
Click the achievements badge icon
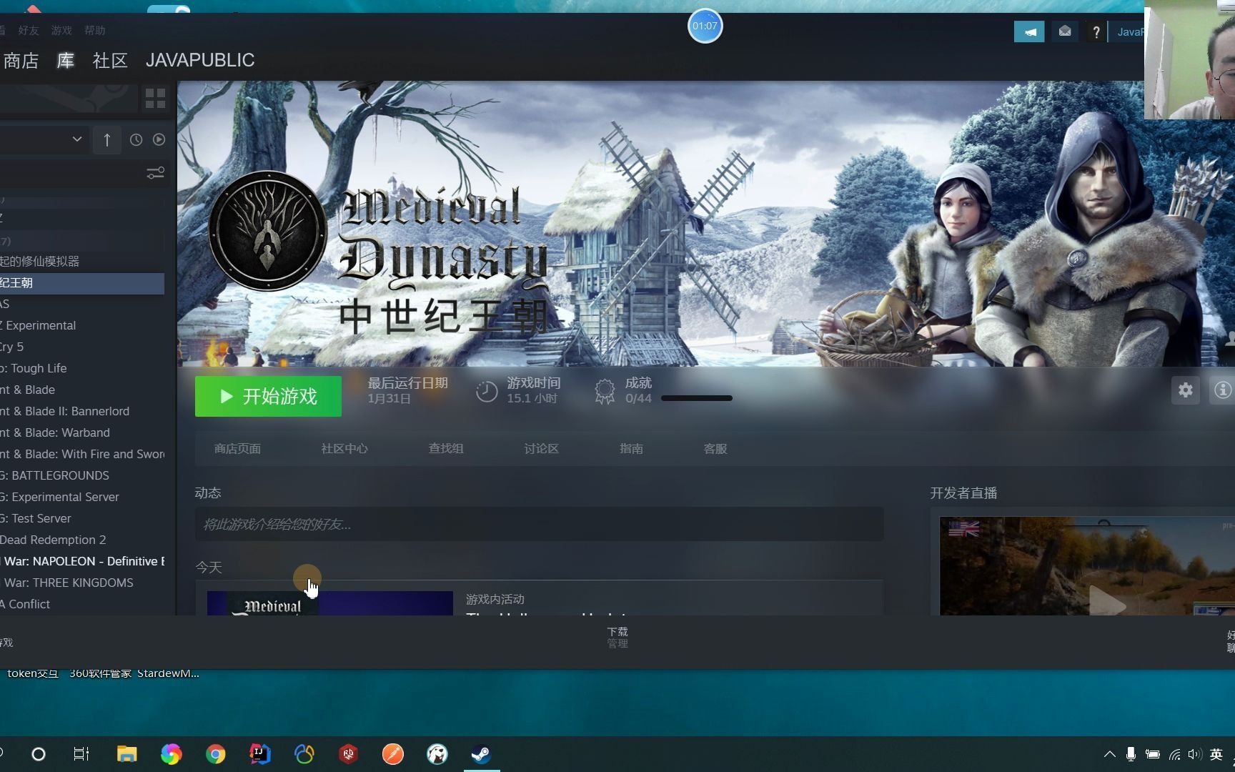click(x=605, y=391)
